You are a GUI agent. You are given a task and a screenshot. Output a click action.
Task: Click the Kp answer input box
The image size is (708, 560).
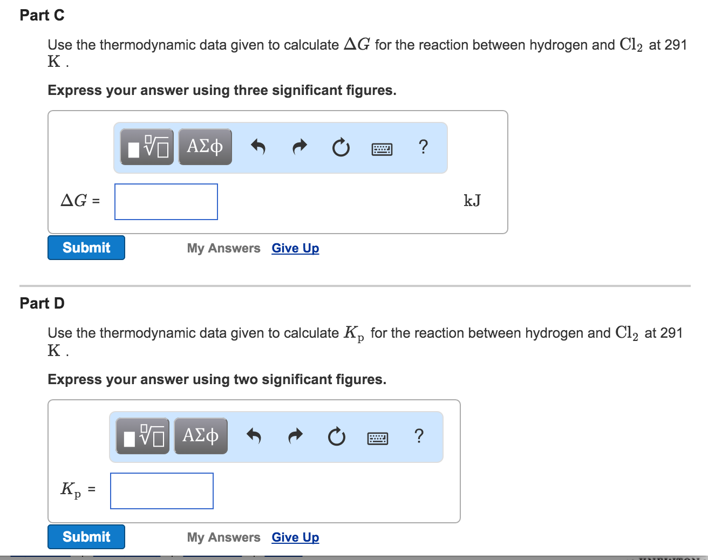[161, 490]
